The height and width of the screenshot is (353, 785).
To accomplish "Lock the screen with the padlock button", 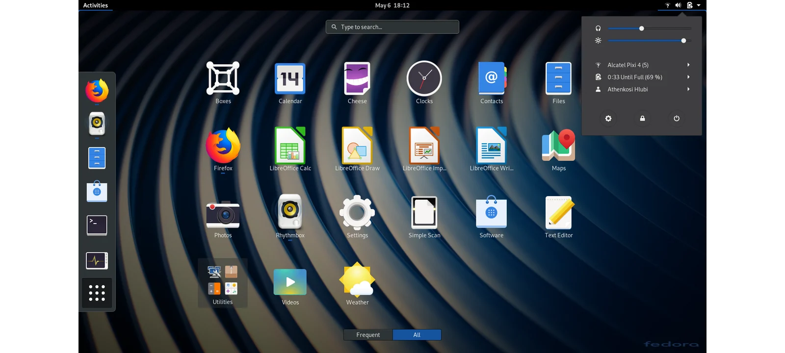I will [642, 119].
